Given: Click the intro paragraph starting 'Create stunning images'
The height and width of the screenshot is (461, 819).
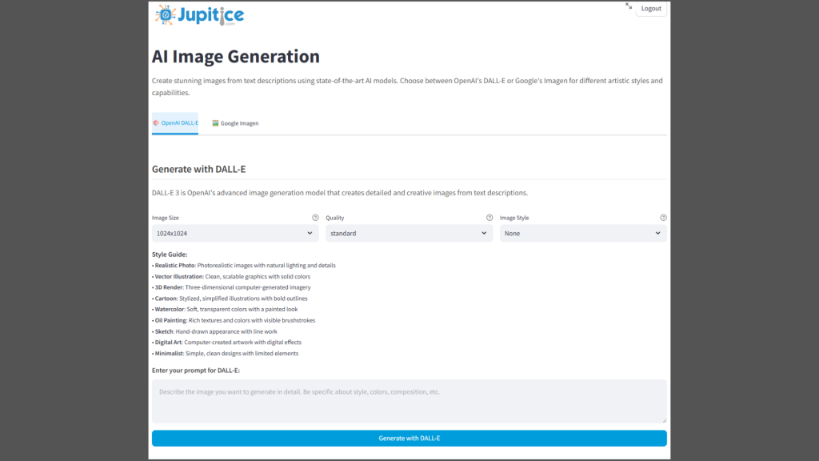Looking at the screenshot, I should tap(407, 86).
